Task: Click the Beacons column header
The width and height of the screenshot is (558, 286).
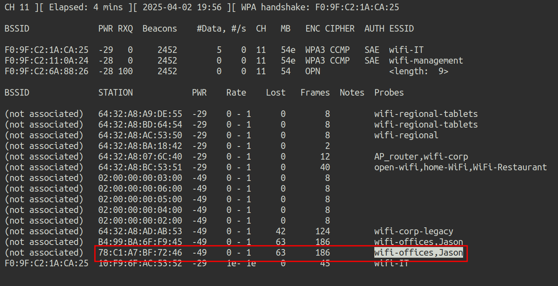Action: [159, 29]
